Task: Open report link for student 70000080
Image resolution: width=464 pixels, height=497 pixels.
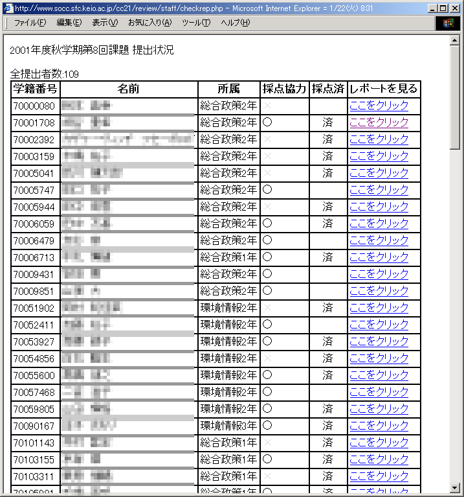Action: click(379, 106)
